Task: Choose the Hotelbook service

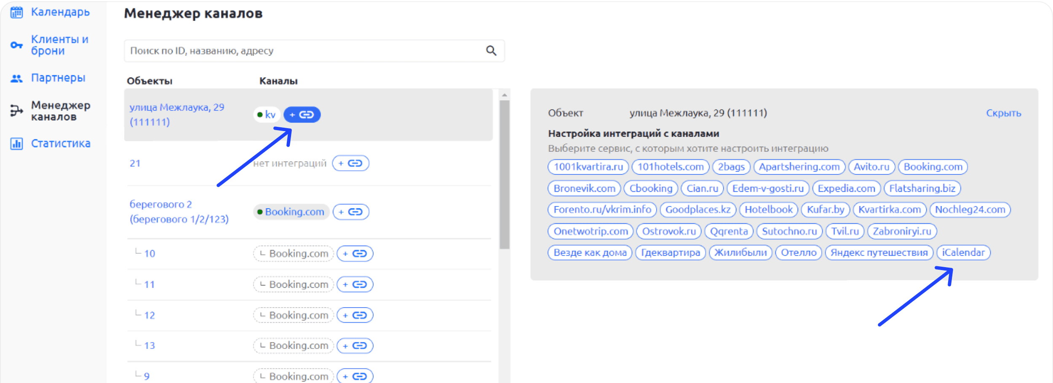Action: point(769,209)
